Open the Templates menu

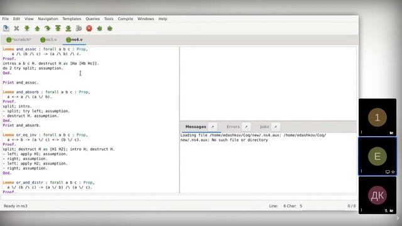point(72,19)
